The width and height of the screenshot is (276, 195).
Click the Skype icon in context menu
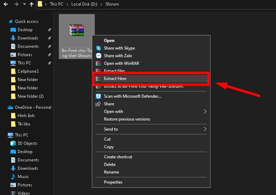pyautogui.click(x=98, y=48)
